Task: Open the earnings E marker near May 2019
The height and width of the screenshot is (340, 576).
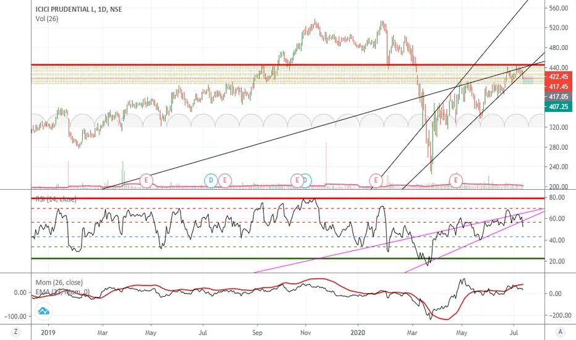Action: click(146, 181)
